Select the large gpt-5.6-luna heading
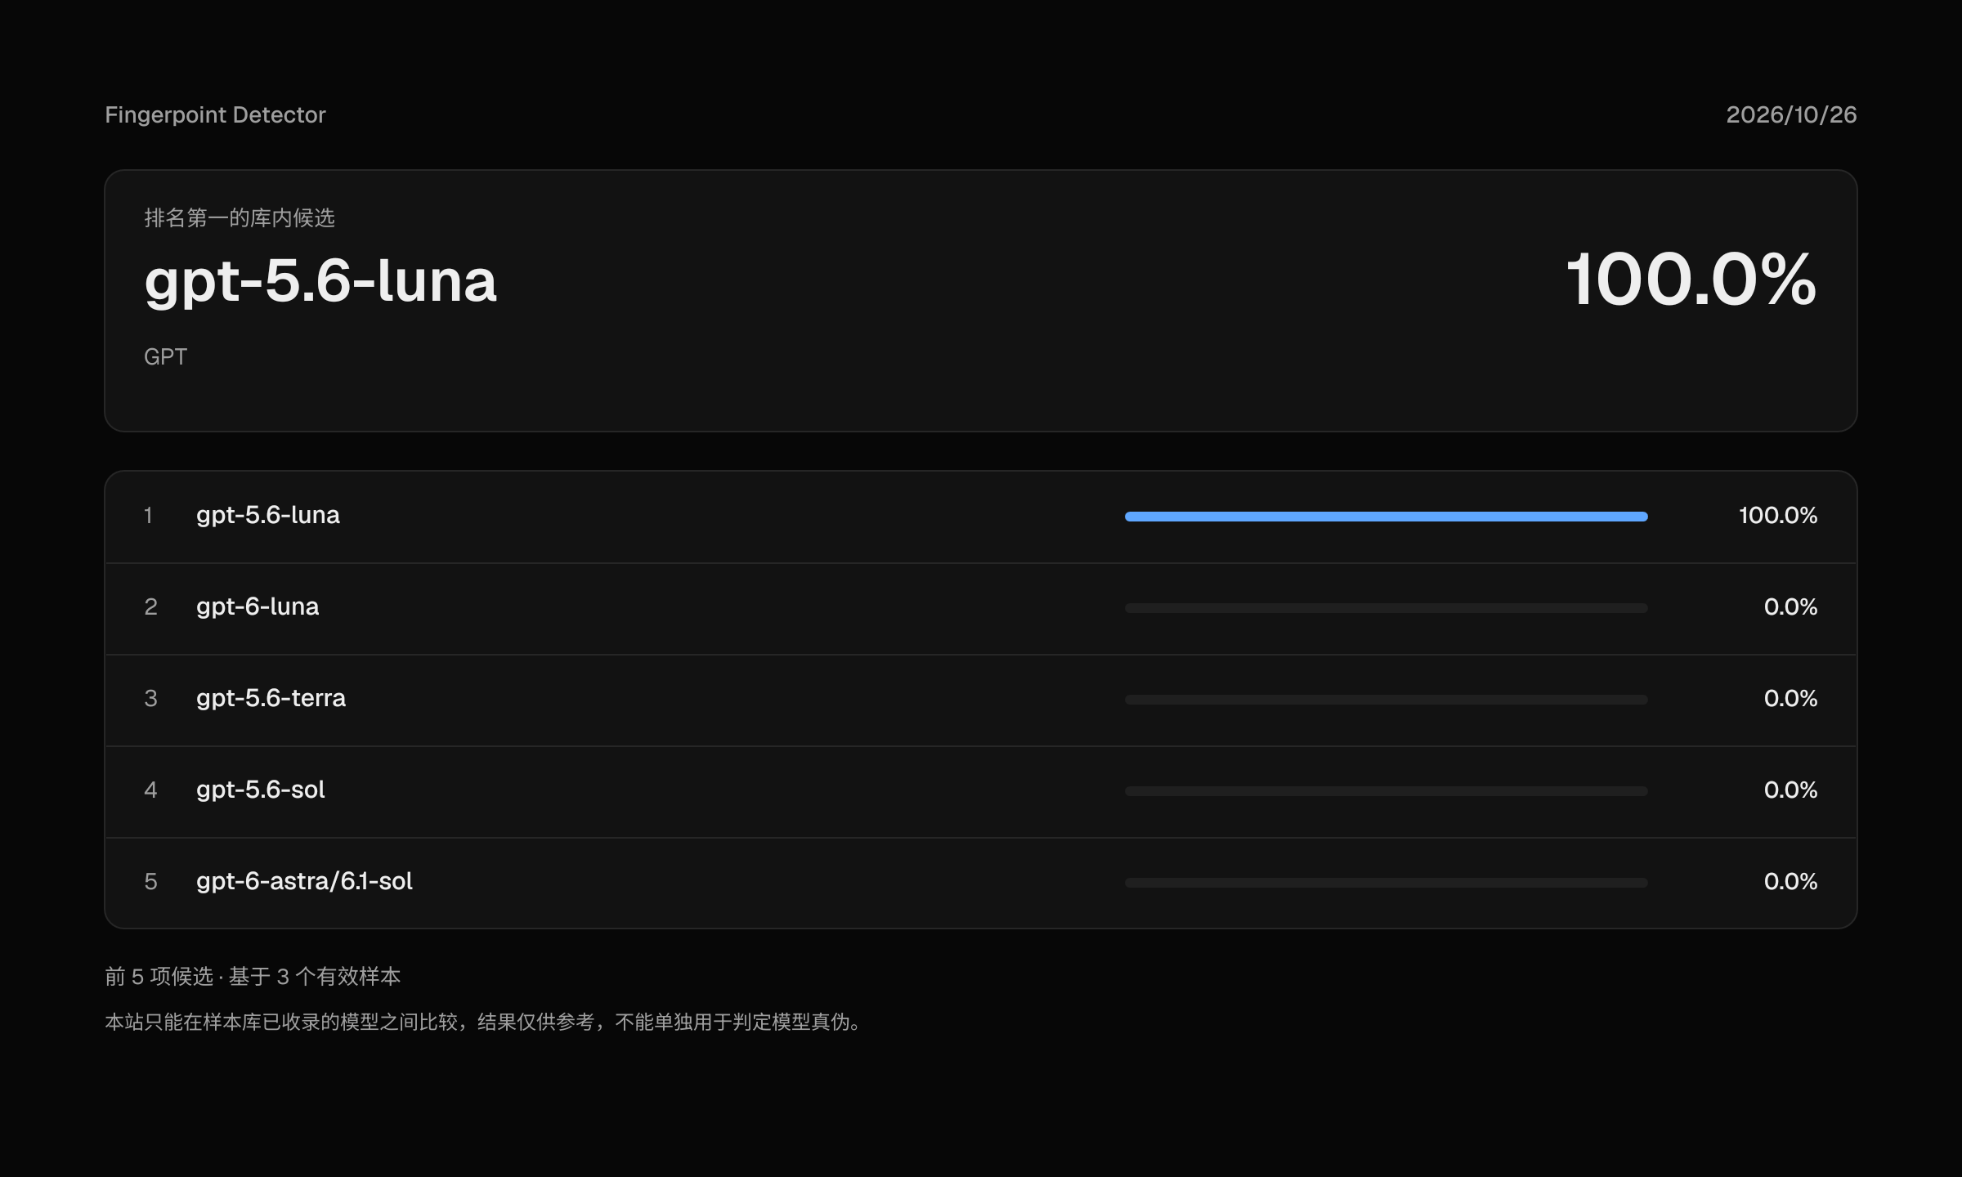The image size is (1962, 1177). 320,281
